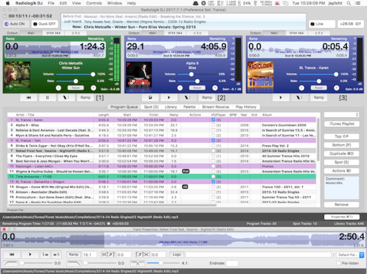Click the headphone cue icon on player 2

tap(151, 97)
